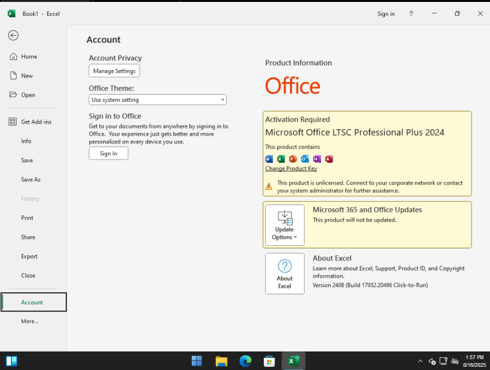Click the Home house icon in sidebar
This screenshot has width=490, height=370.
13,57
